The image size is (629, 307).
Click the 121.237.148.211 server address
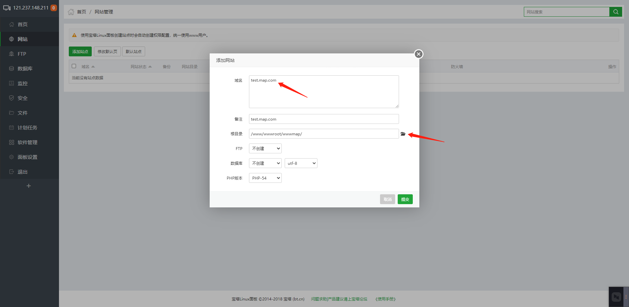(x=31, y=8)
